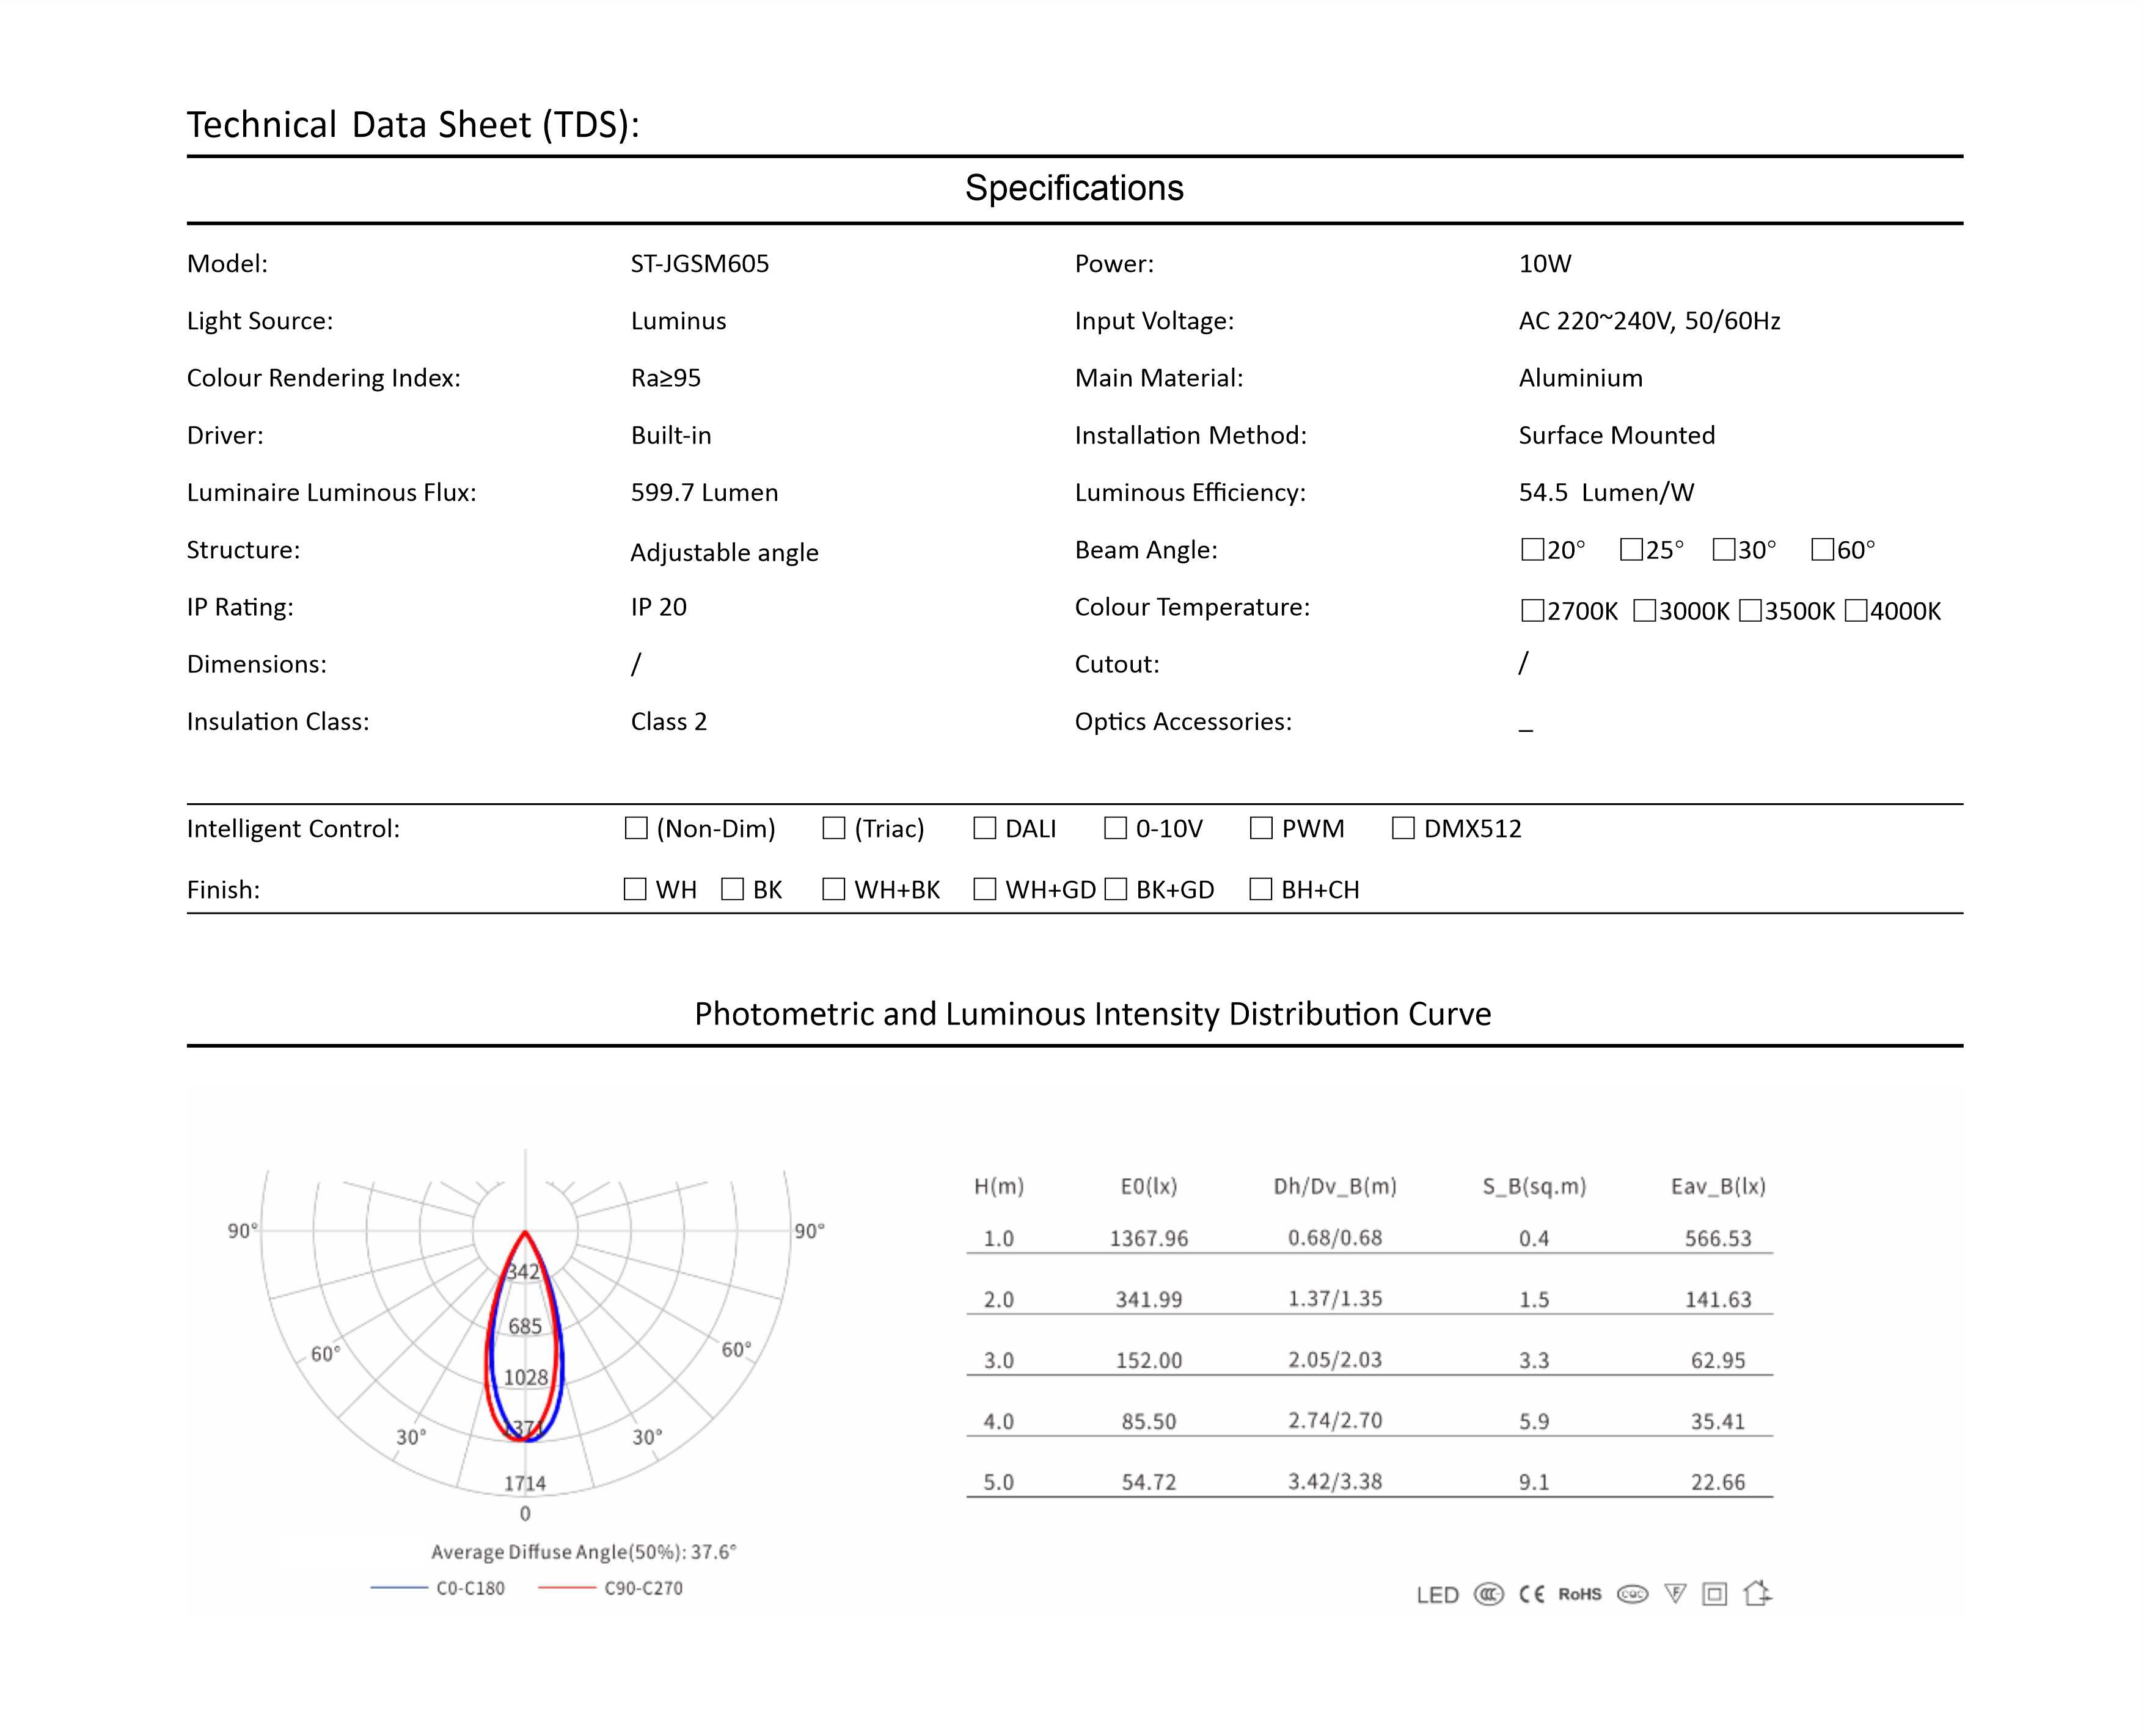Click the indoor-use house symbol icon
The width and height of the screenshot is (2144, 1736).
pyautogui.click(x=1757, y=1593)
